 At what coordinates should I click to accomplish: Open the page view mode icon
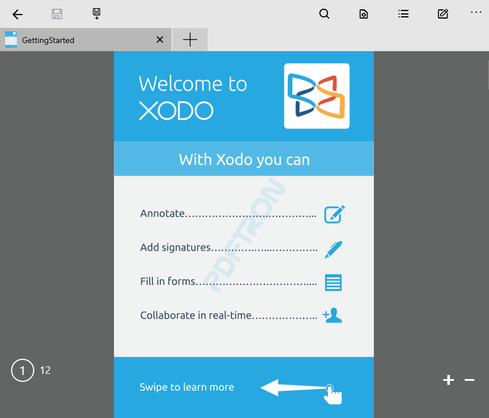click(363, 14)
